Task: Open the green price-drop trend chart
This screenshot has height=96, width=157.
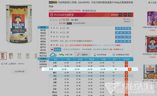Action: pos(61,55)
